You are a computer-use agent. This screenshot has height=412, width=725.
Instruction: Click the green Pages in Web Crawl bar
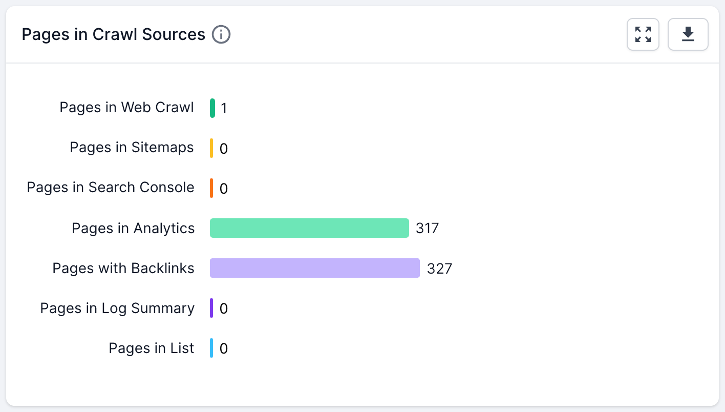click(212, 108)
